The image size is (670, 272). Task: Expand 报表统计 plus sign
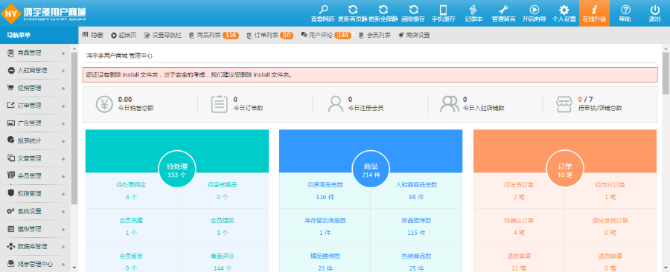pyautogui.click(x=63, y=141)
